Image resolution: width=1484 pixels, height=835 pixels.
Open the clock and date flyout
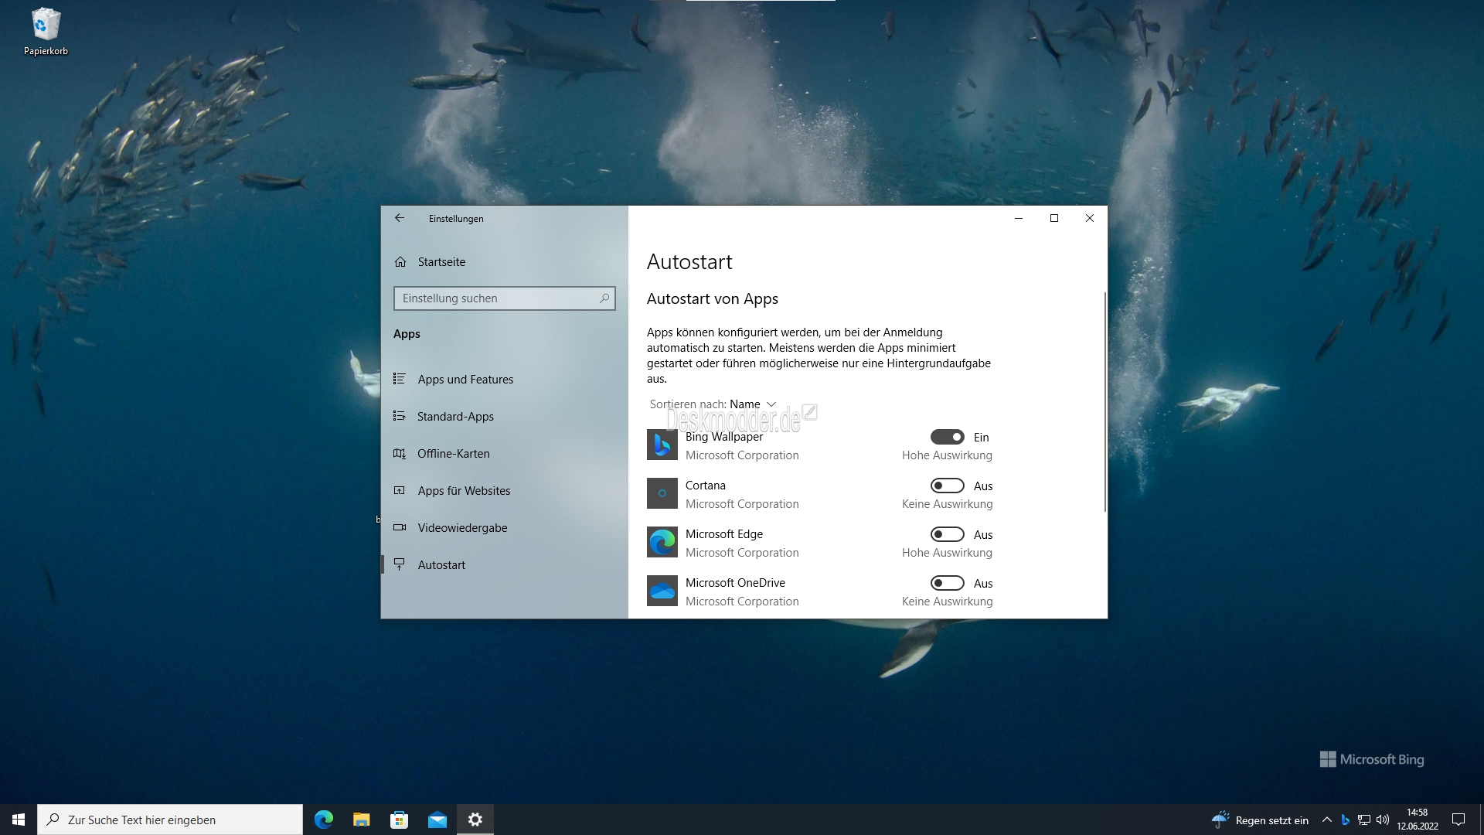click(1418, 820)
